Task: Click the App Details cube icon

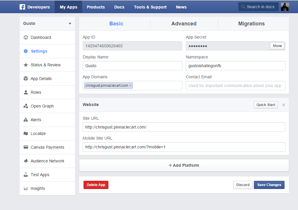Action: [x=26, y=79]
